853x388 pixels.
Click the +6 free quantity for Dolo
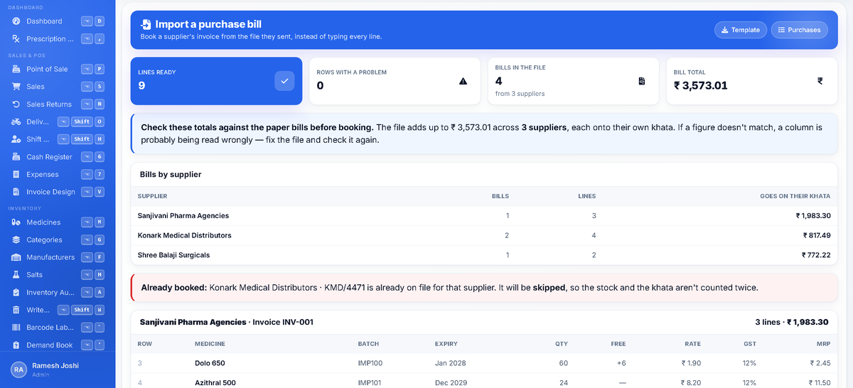coord(621,363)
